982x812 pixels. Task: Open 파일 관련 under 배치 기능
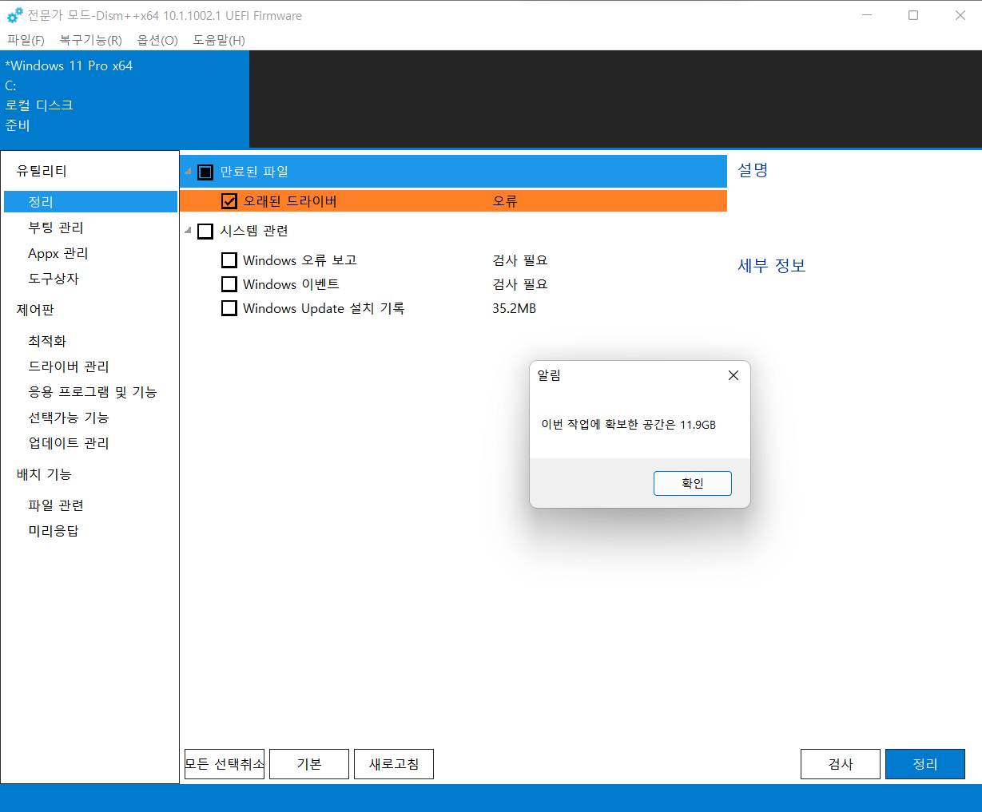tap(56, 505)
